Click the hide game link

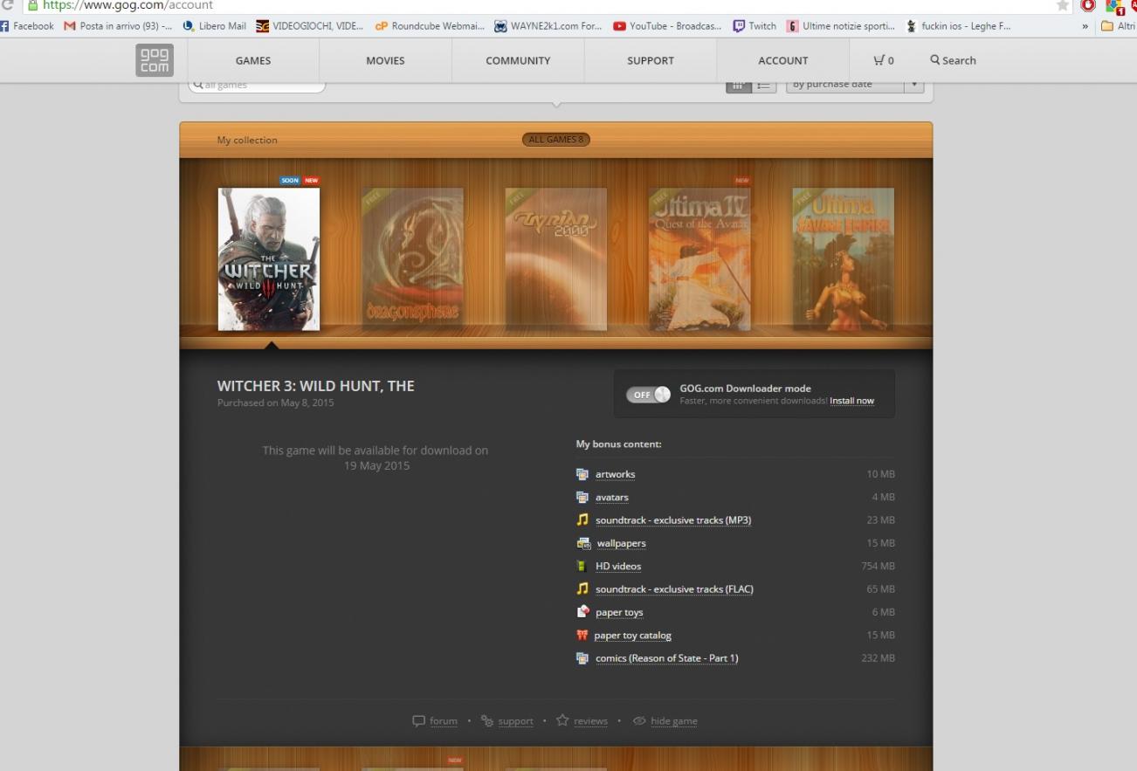[x=673, y=721]
